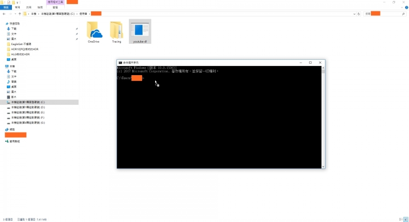Click the purple 應用程式工具 contextual tab header
This screenshot has width=409, height=222.
coord(55,2)
